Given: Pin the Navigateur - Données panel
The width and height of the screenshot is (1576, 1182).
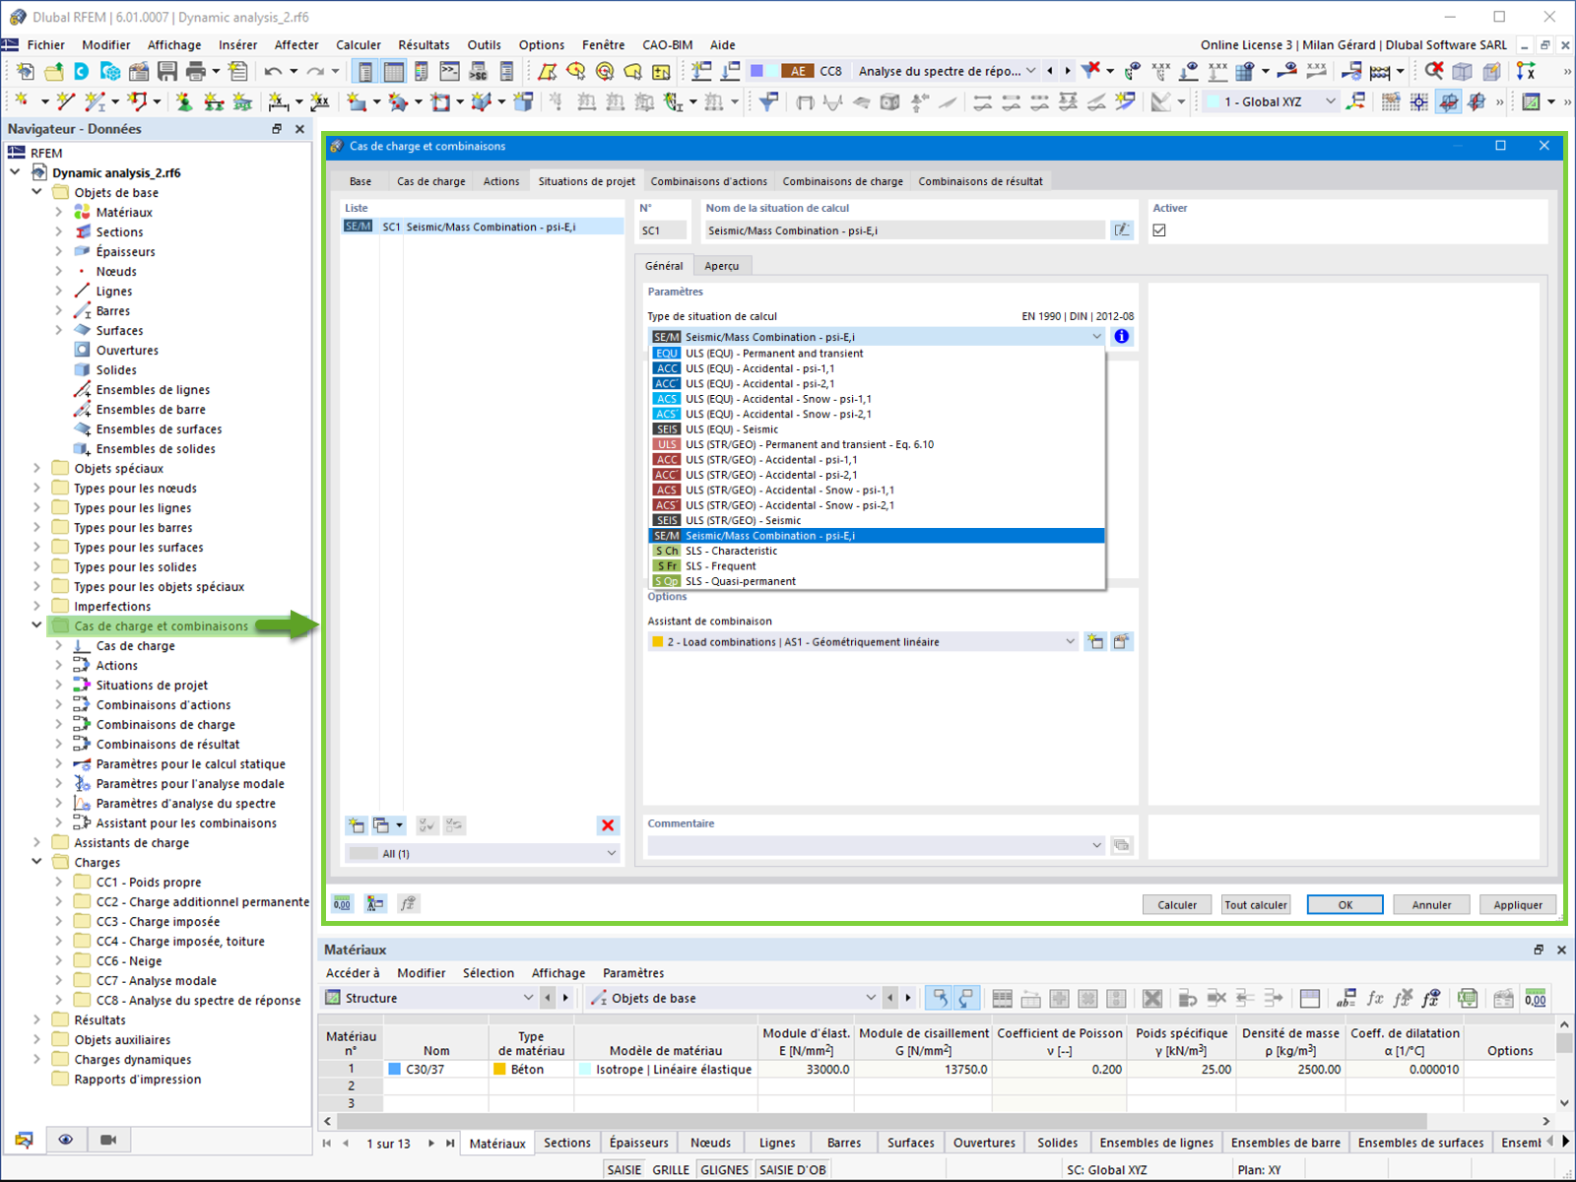Looking at the screenshot, I should (x=277, y=129).
